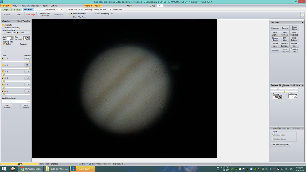Open the Flat/Dark/Reference dropdown menu
The width and height of the screenshot is (306, 172).
(x=31, y=6)
